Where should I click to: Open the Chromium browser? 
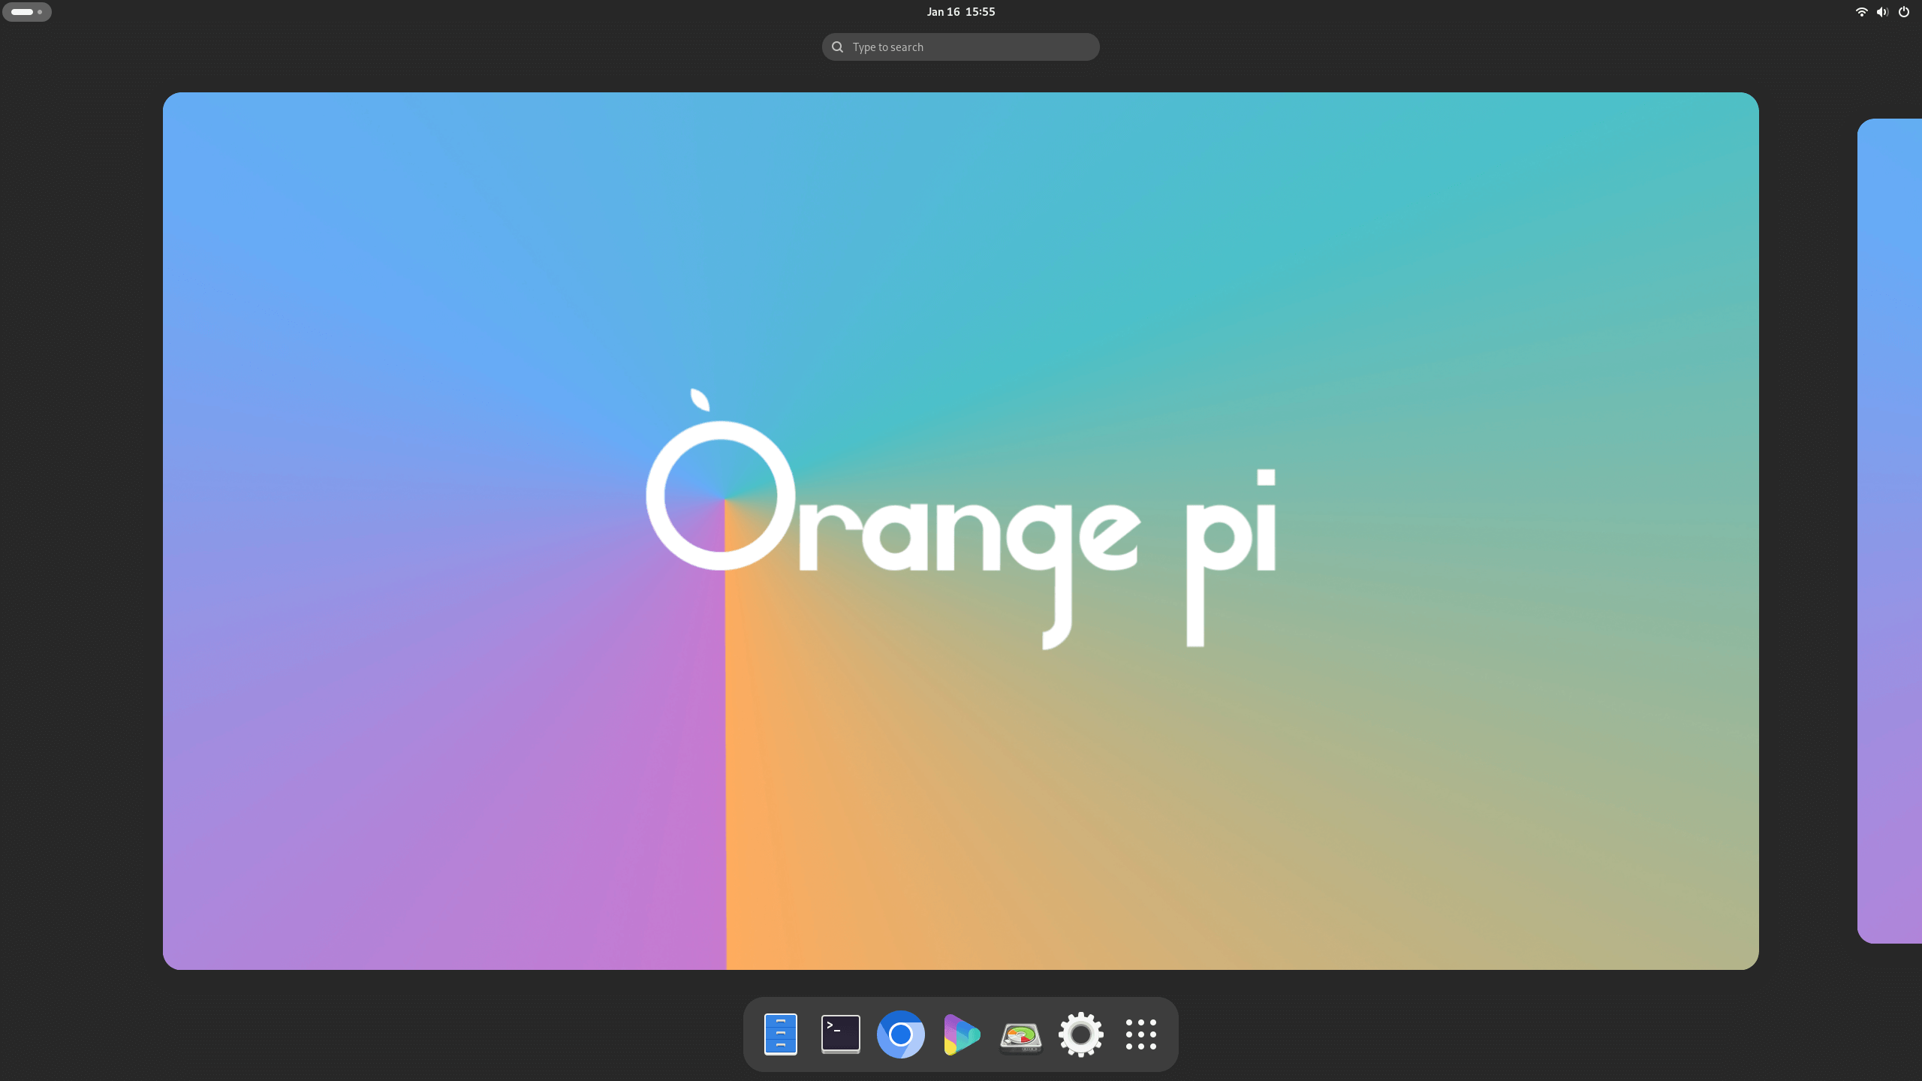pos(900,1034)
